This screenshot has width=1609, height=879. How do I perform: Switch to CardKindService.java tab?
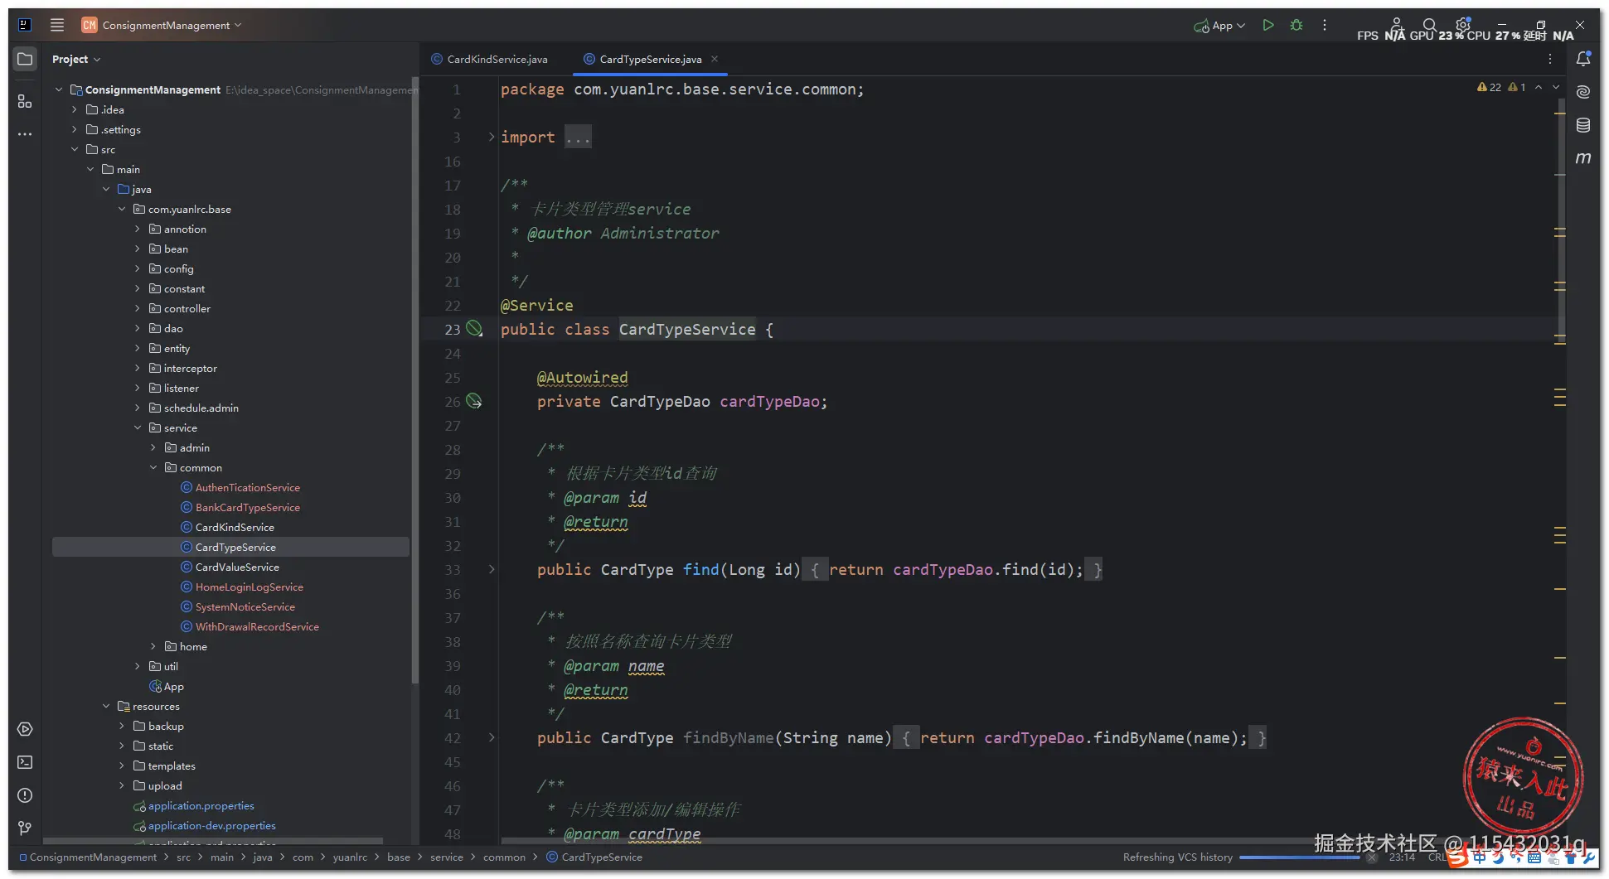pyautogui.click(x=489, y=59)
